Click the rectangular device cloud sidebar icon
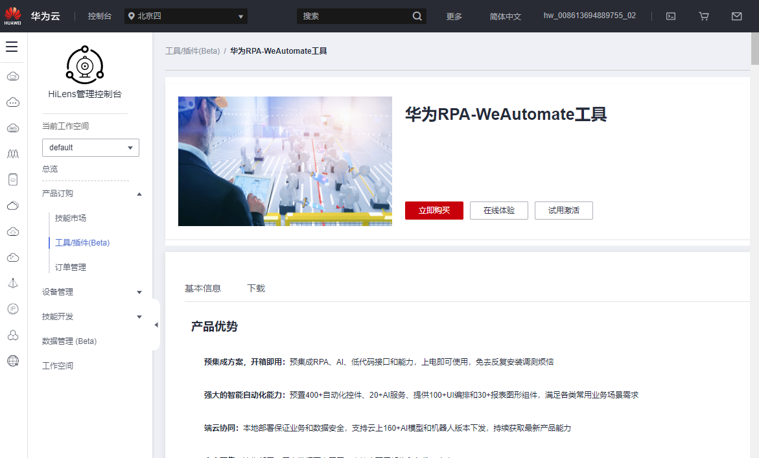 (x=13, y=179)
